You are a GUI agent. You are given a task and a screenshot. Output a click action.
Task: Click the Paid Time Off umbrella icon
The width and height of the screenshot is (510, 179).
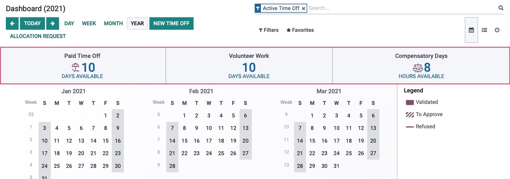click(x=75, y=67)
